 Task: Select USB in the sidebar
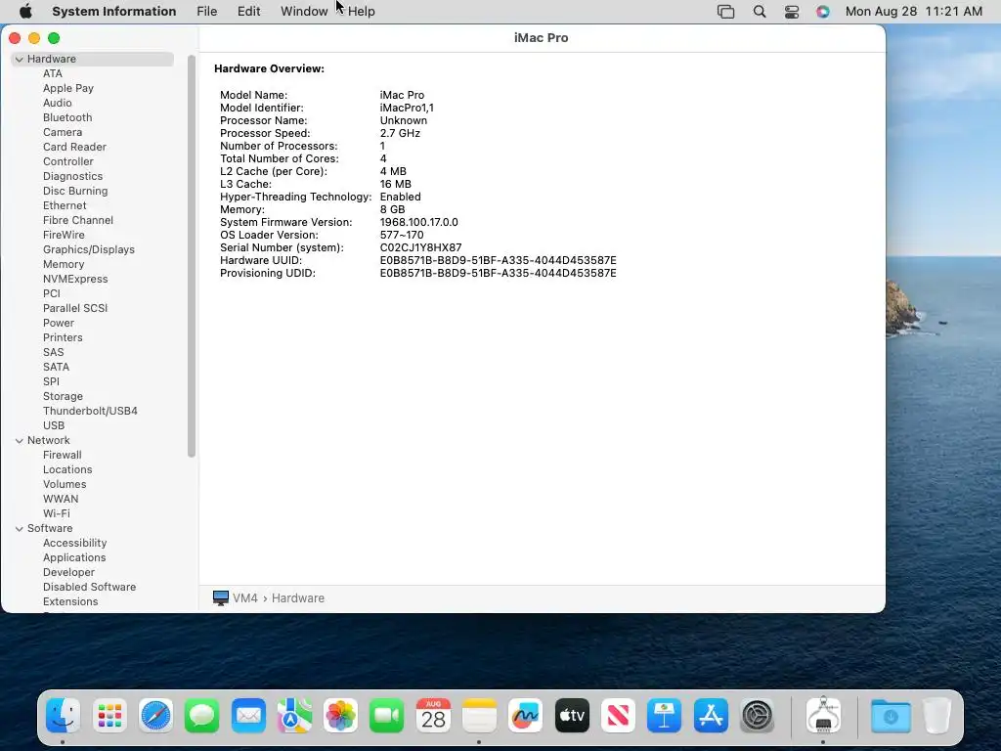click(x=54, y=426)
